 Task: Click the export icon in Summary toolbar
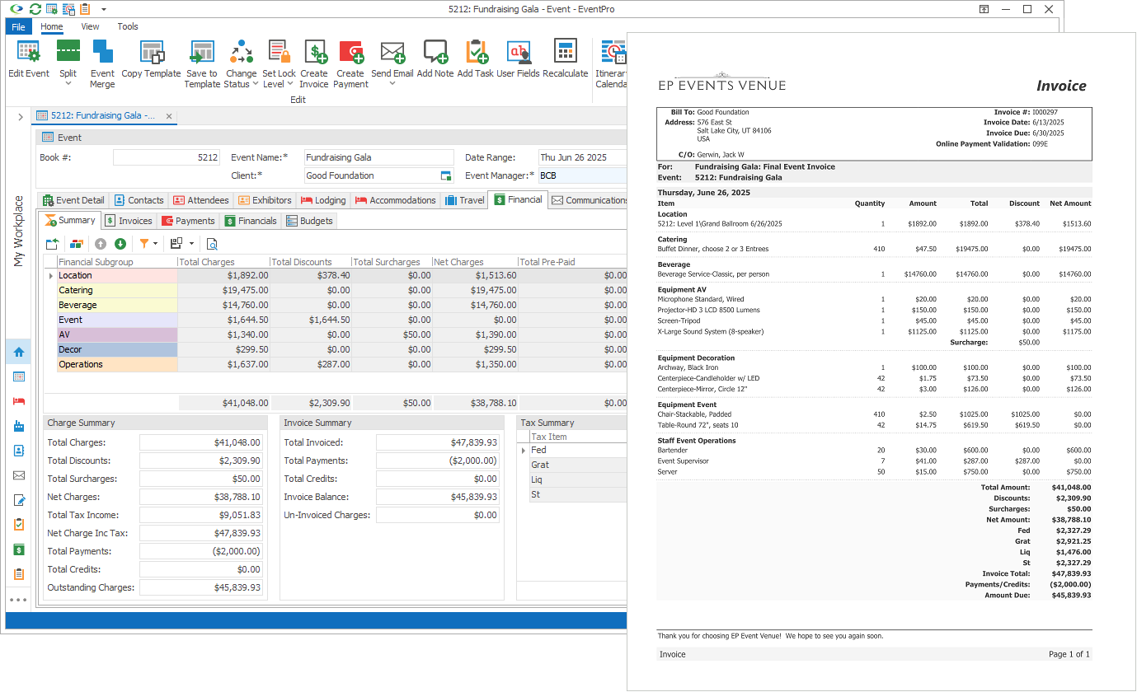pos(52,244)
